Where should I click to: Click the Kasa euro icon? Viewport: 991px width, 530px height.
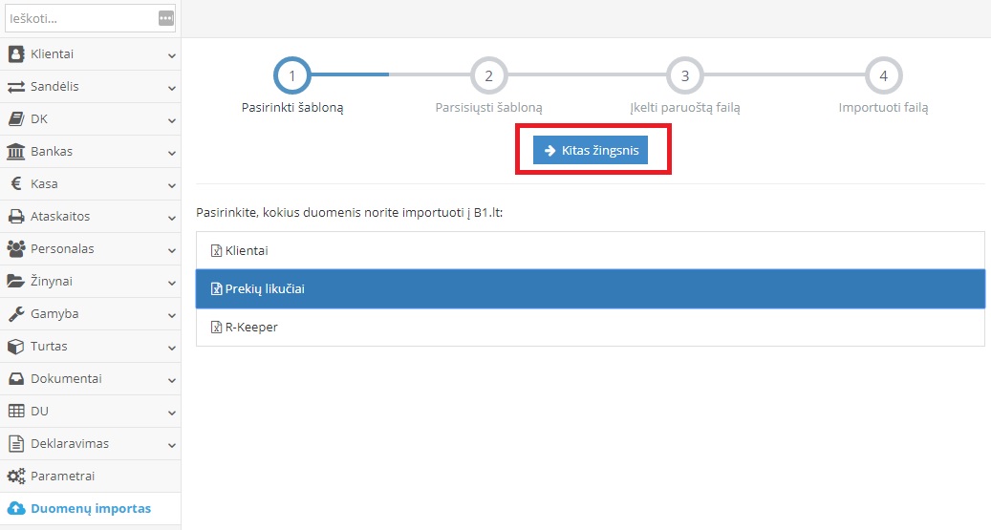(x=16, y=184)
